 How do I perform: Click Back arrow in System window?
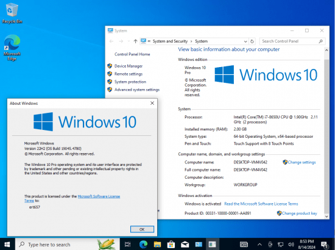111,41
